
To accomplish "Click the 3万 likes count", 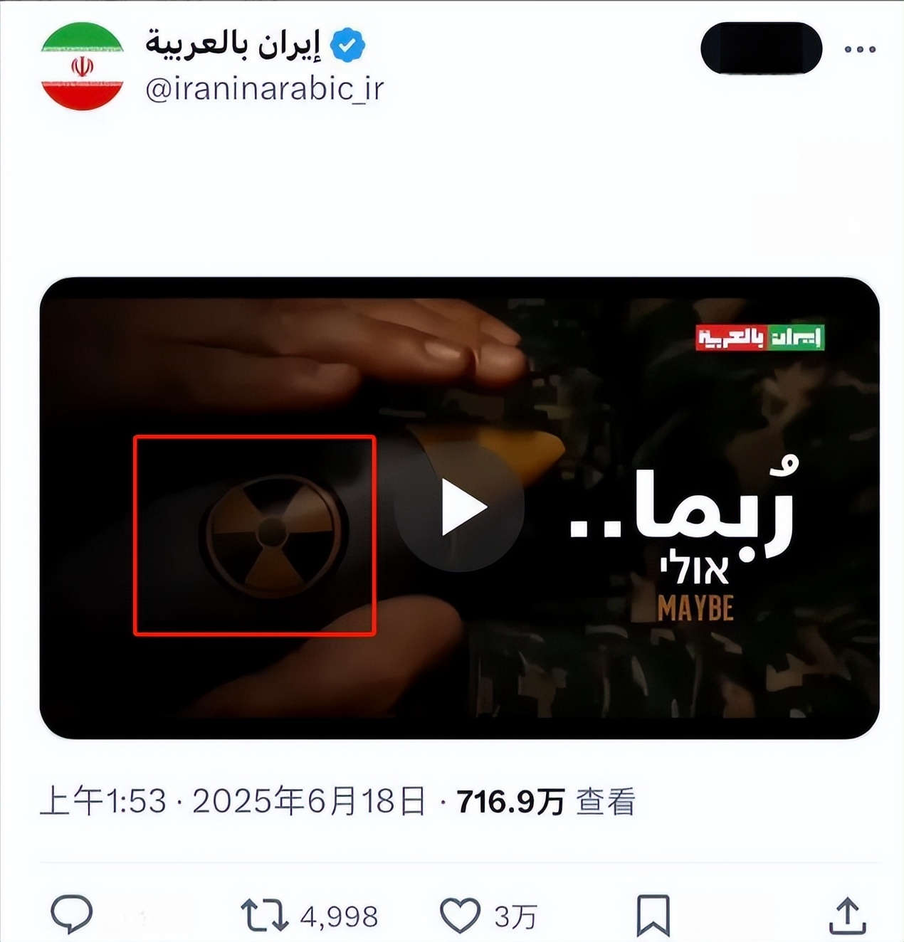I will tap(515, 916).
